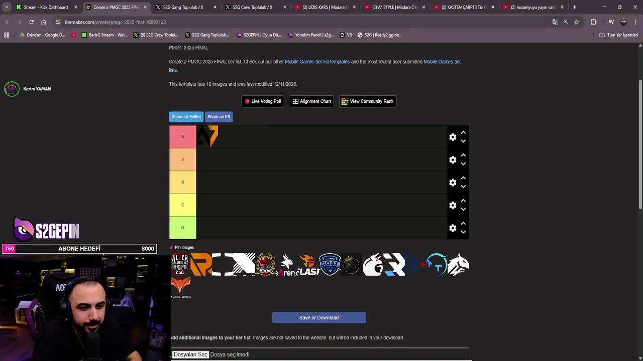Click the yellow C tier label
This screenshot has width=643, height=361.
click(183, 205)
